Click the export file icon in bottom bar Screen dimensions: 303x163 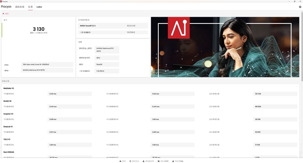click(x=143, y=161)
